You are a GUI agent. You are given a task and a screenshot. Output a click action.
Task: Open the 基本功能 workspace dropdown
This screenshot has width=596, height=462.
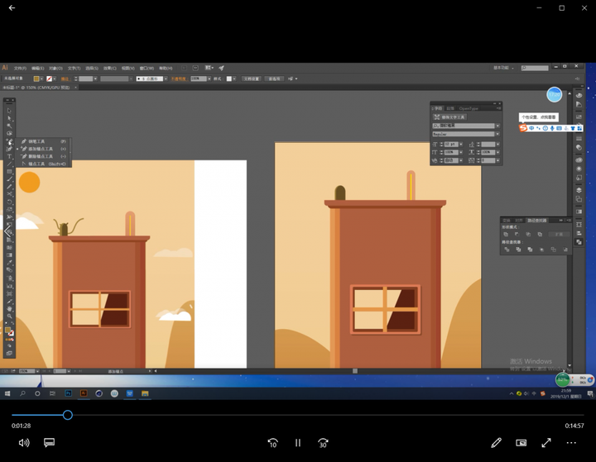[x=503, y=68]
